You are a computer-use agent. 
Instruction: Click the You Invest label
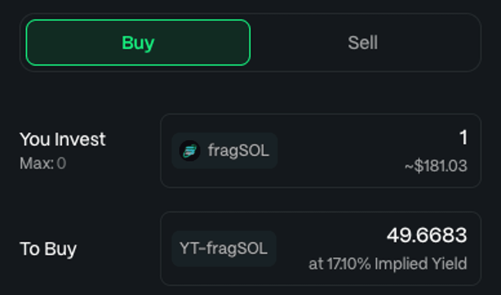tap(63, 139)
